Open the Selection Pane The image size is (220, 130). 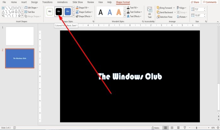165,17
